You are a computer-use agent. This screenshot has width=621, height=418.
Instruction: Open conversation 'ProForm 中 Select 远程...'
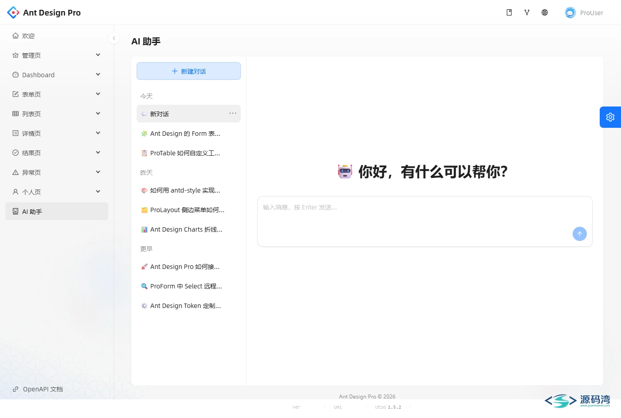point(189,286)
